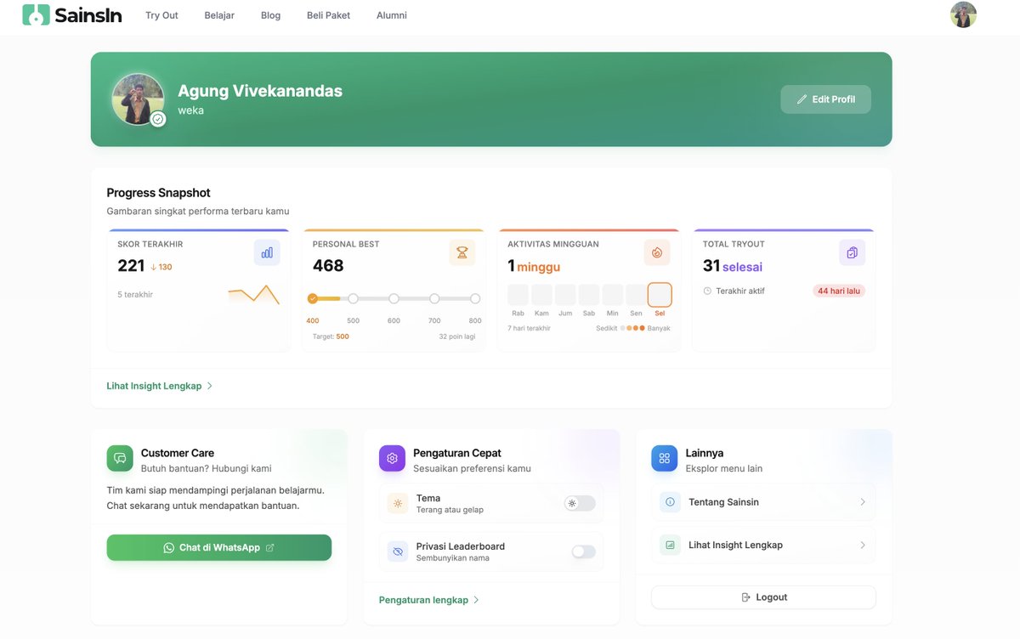The image size is (1020, 639).
Task: Open Lihat Insight Lengkap in Lainnya card
Action: (x=763, y=545)
